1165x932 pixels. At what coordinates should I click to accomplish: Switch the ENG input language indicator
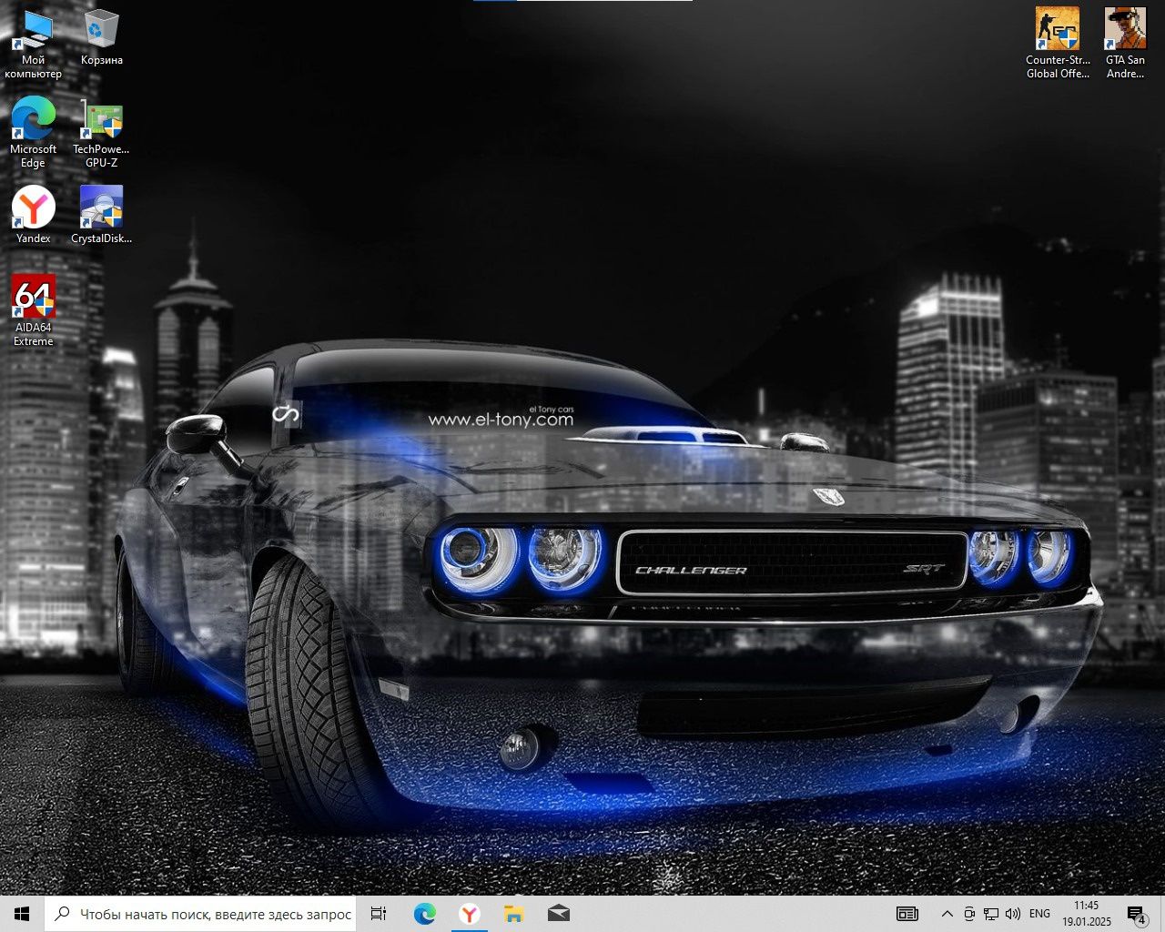click(1039, 914)
